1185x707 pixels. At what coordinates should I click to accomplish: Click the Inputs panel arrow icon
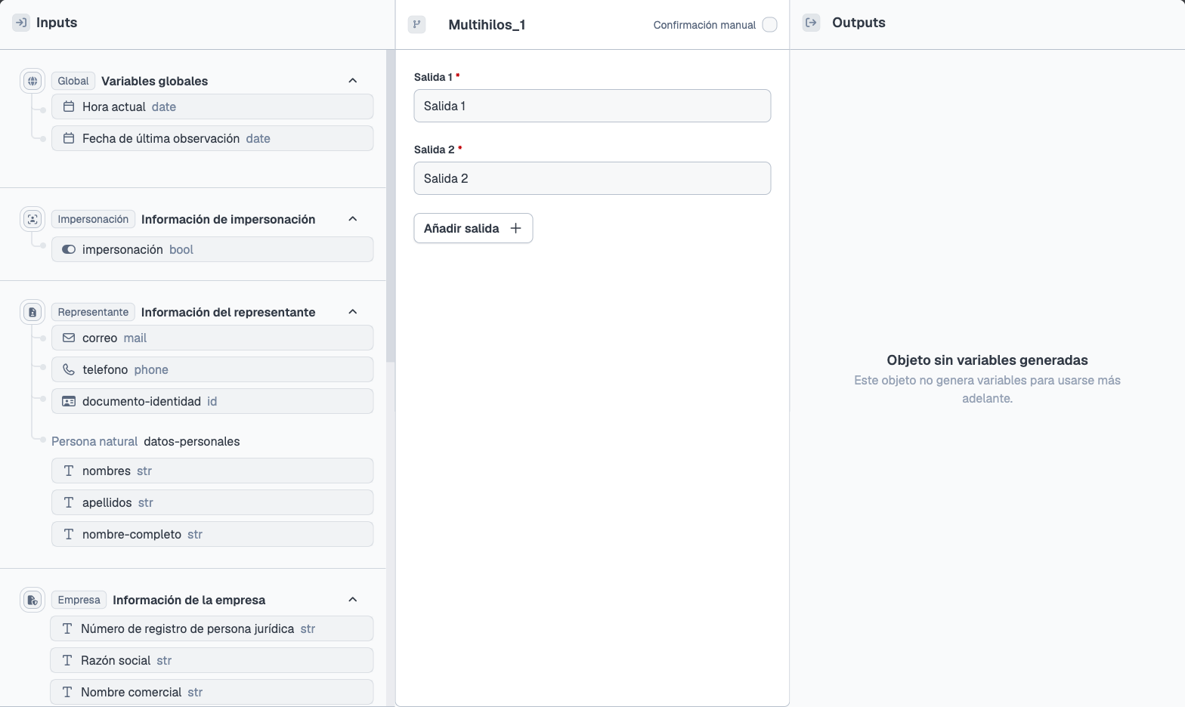pyautogui.click(x=21, y=23)
